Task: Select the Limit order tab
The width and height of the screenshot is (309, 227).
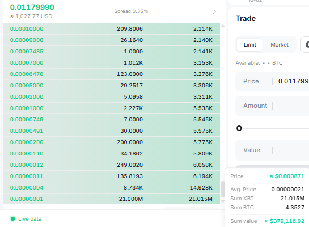Action: click(249, 45)
